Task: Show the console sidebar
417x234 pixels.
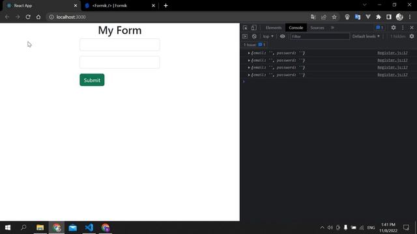Action: (245, 36)
